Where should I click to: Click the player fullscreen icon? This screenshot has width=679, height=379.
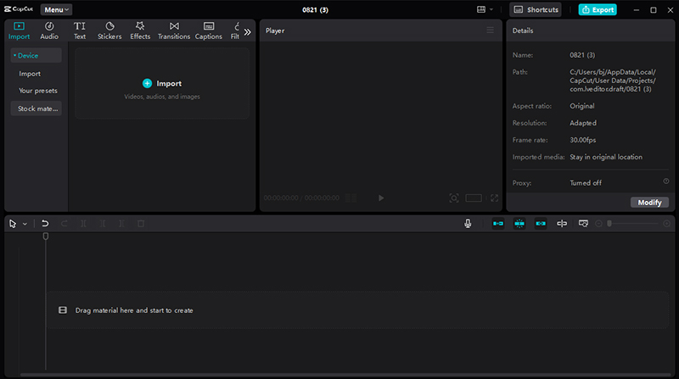(x=495, y=198)
